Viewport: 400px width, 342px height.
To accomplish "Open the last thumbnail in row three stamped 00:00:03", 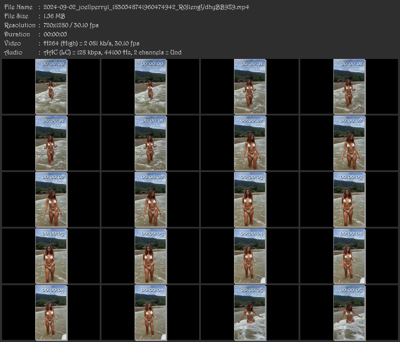I will 349,200.
